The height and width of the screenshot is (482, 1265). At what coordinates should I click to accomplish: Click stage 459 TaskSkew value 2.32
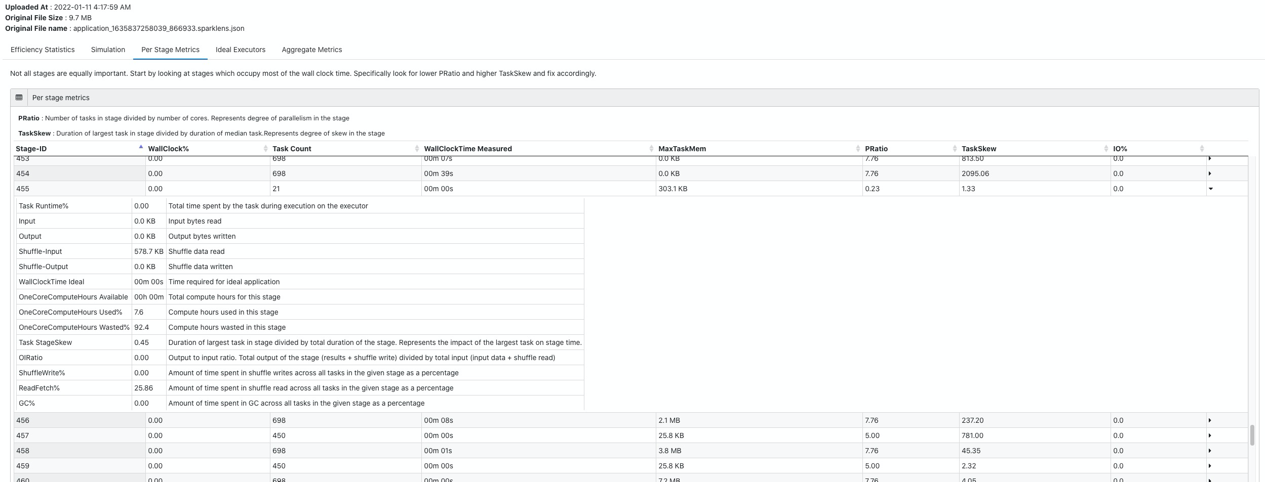click(x=969, y=466)
